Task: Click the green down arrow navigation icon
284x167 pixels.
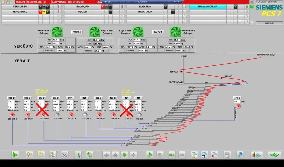Action: [x=124, y=155]
